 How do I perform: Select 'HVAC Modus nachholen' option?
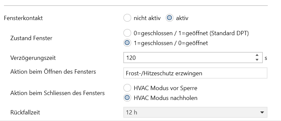tap(127, 98)
